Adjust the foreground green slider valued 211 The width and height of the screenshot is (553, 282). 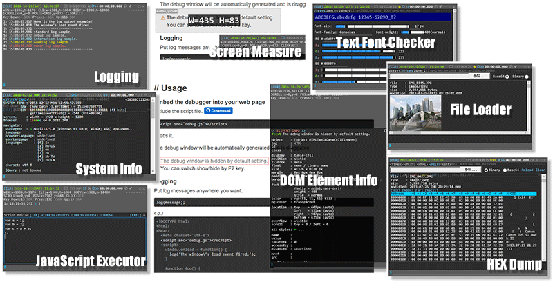(x=359, y=51)
